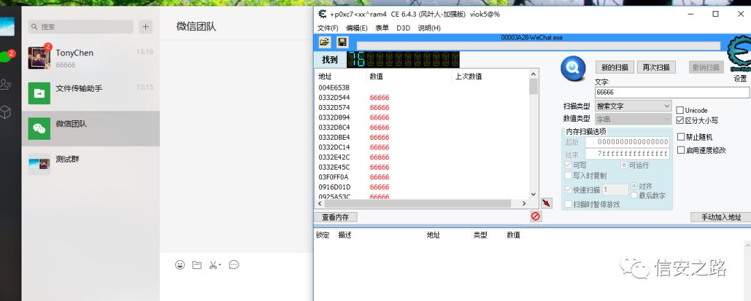Open the 数值类型 dropdown
This screenshot has width=751, height=301.
[x=633, y=118]
